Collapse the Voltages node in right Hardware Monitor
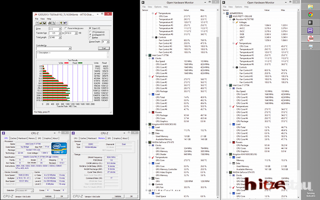The width and height of the screenshot is (320, 200). pos(234,22)
